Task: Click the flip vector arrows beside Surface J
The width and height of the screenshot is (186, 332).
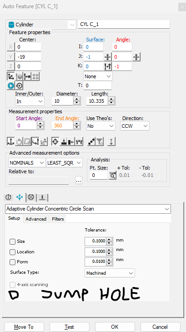Action: 108,57
